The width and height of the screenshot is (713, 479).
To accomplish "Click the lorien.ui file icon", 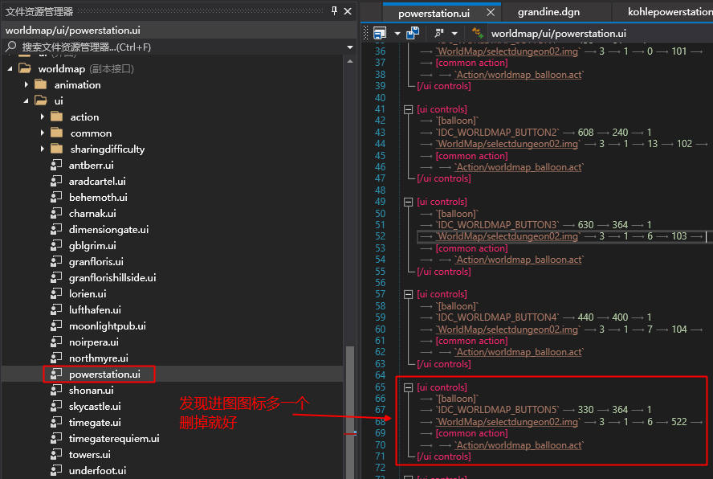I will click(56, 293).
